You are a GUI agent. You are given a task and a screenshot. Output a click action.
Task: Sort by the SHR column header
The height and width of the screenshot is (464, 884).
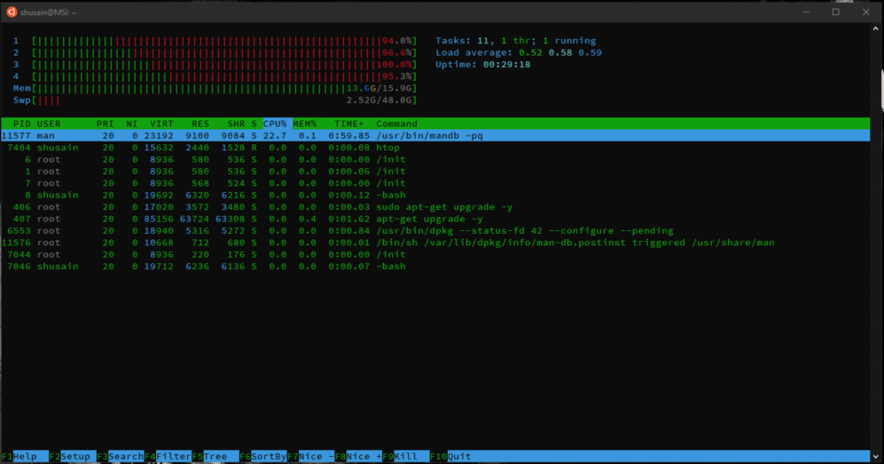point(236,124)
